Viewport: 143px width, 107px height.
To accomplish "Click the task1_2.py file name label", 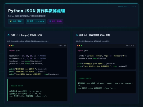I will tap(130, 46).
